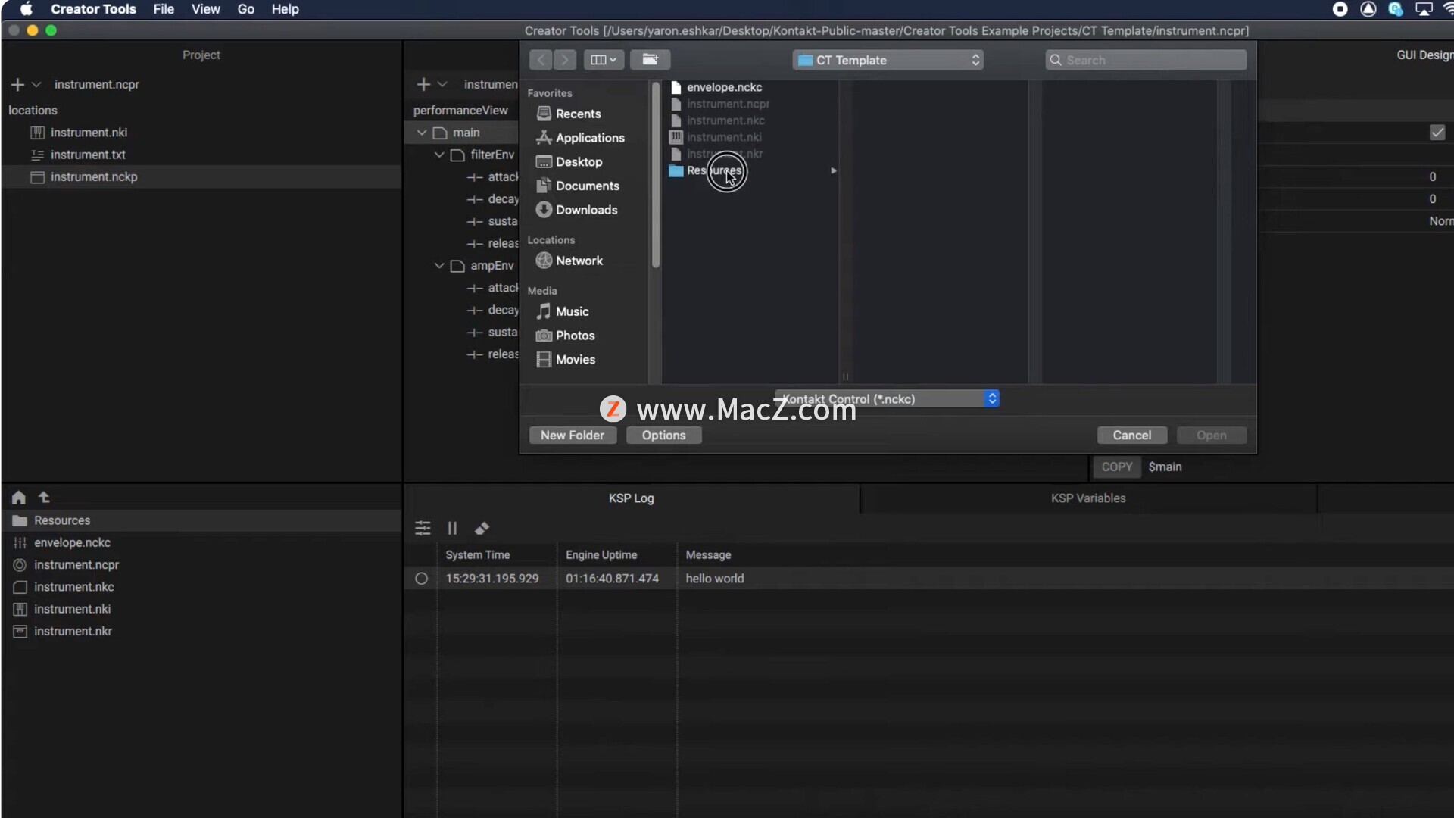
Task: Open the Kontakt Control (*.nckc) file type dropdown
Action: pyautogui.click(x=887, y=399)
